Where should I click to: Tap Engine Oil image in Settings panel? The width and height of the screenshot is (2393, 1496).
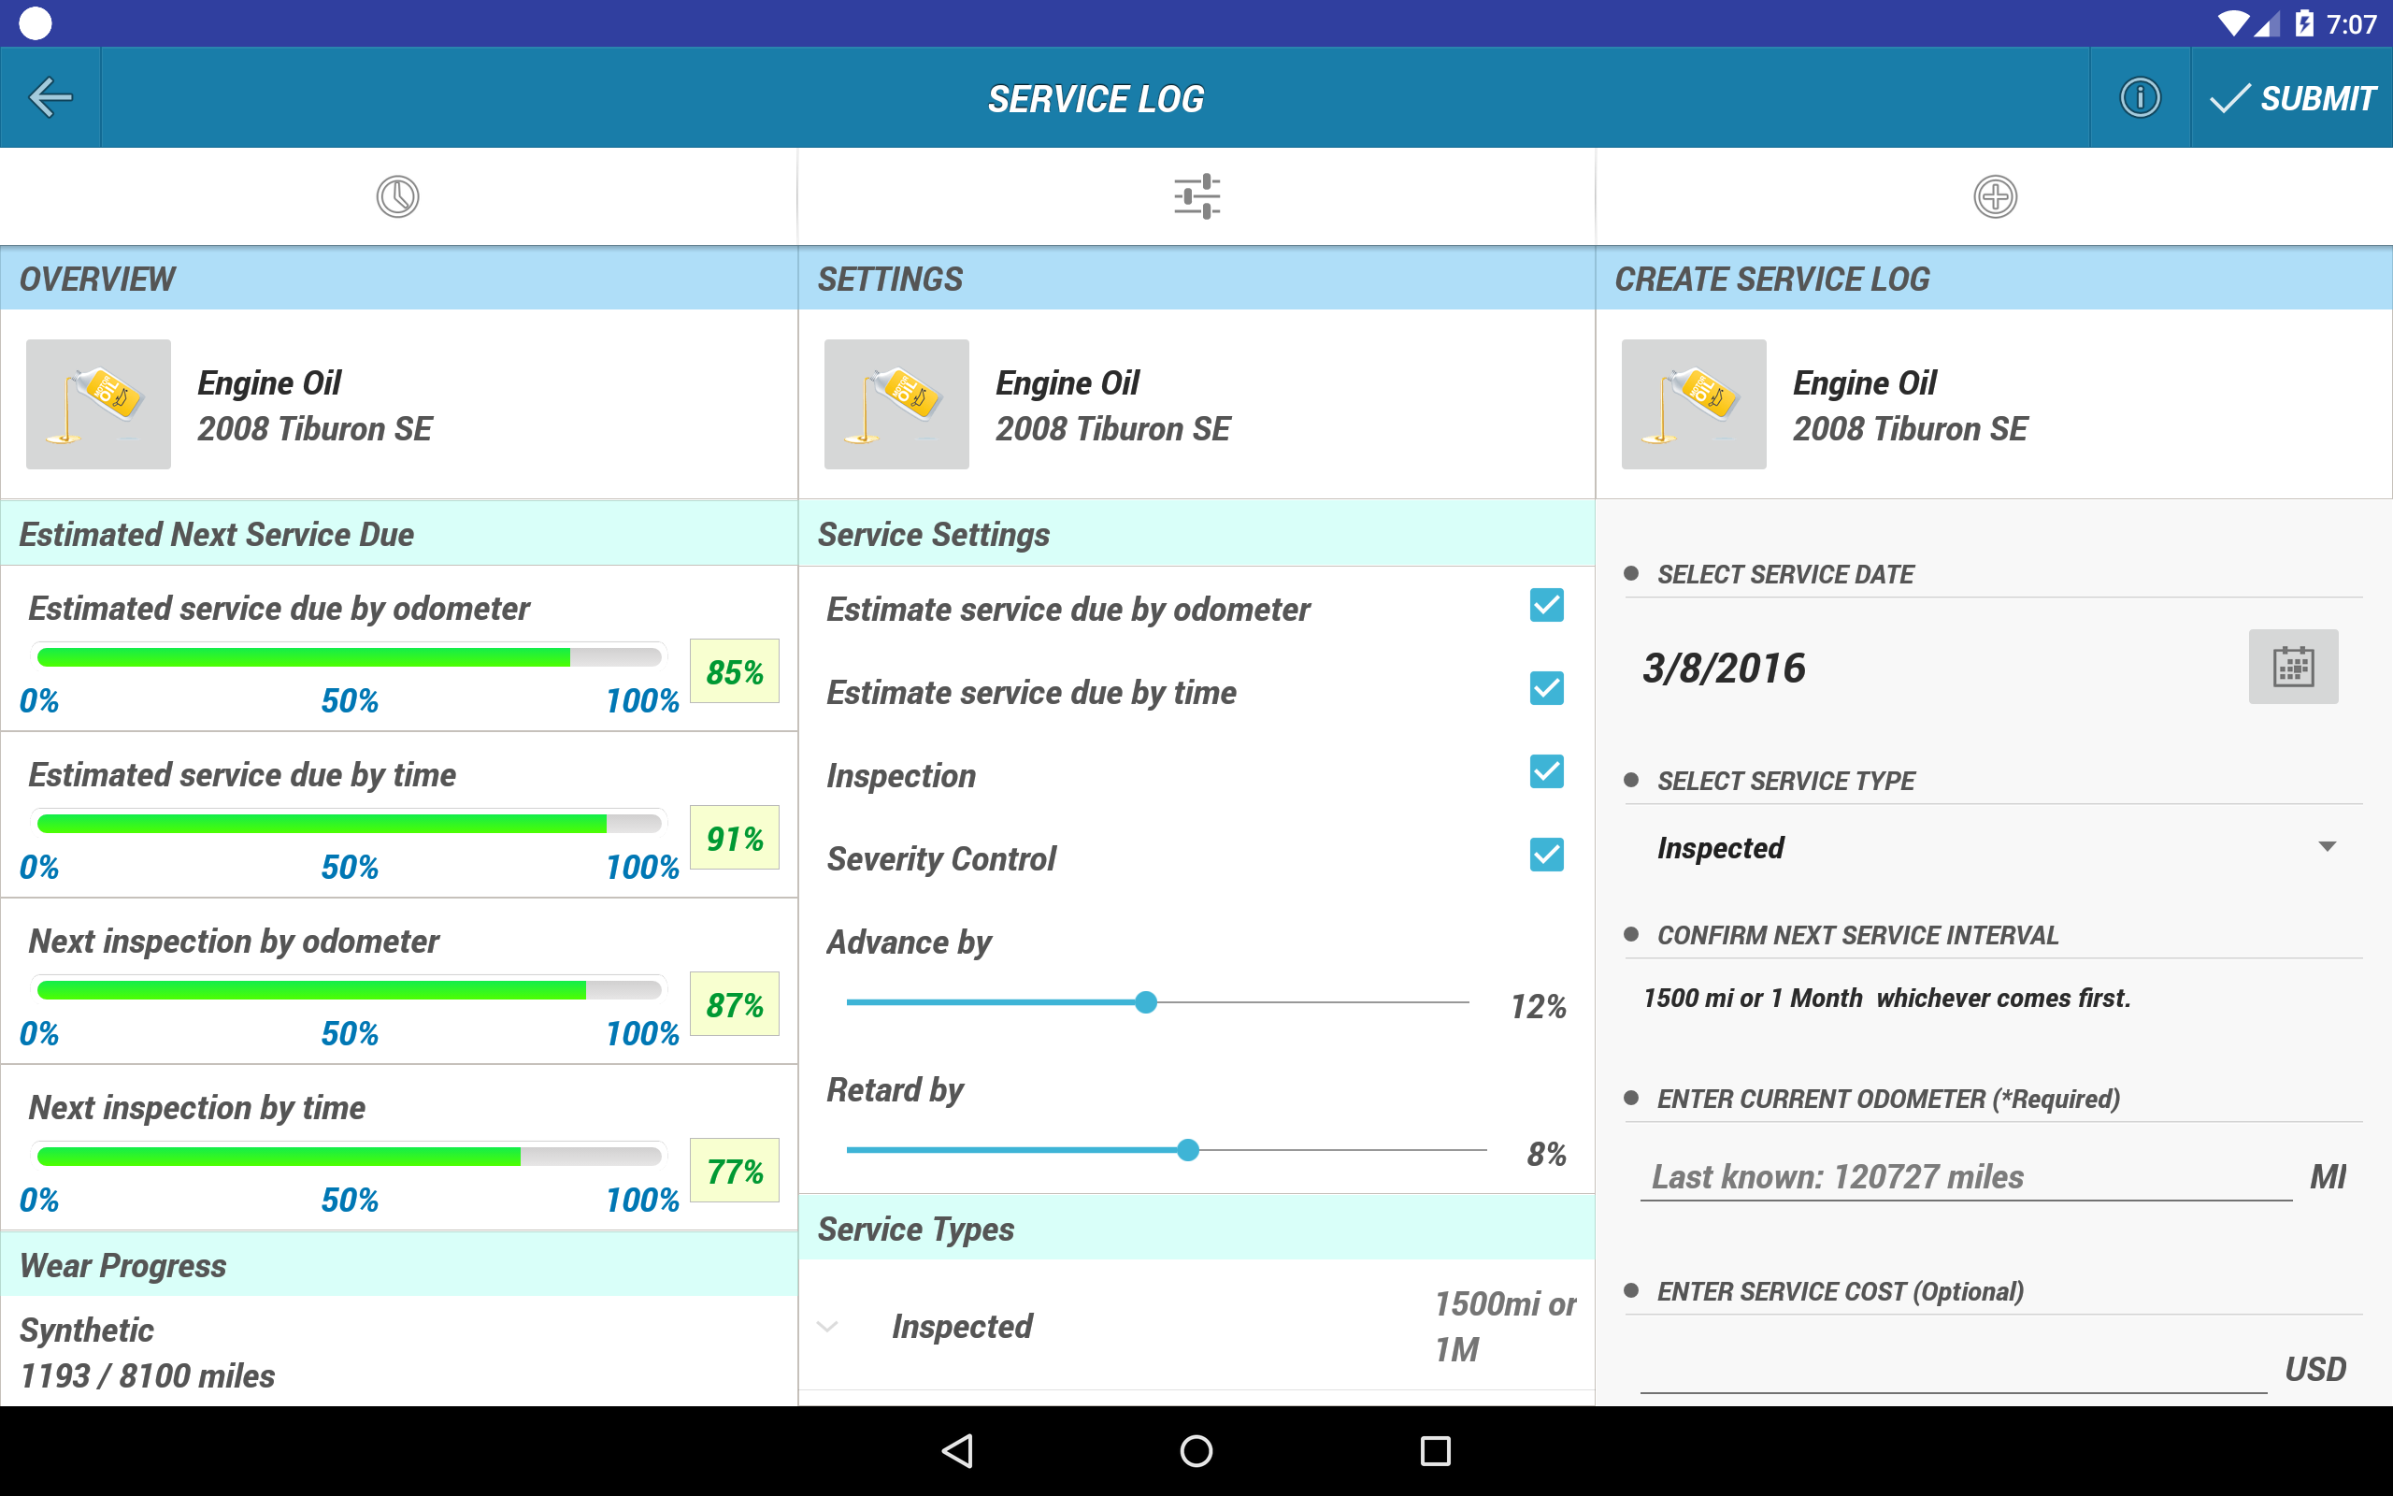896,405
